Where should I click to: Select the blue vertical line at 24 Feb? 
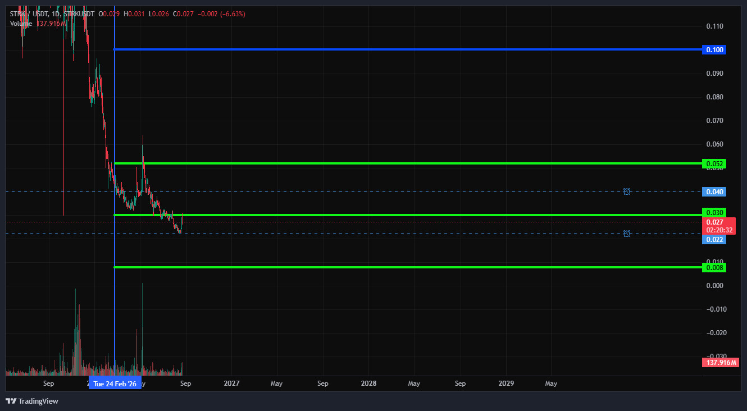coord(115,191)
